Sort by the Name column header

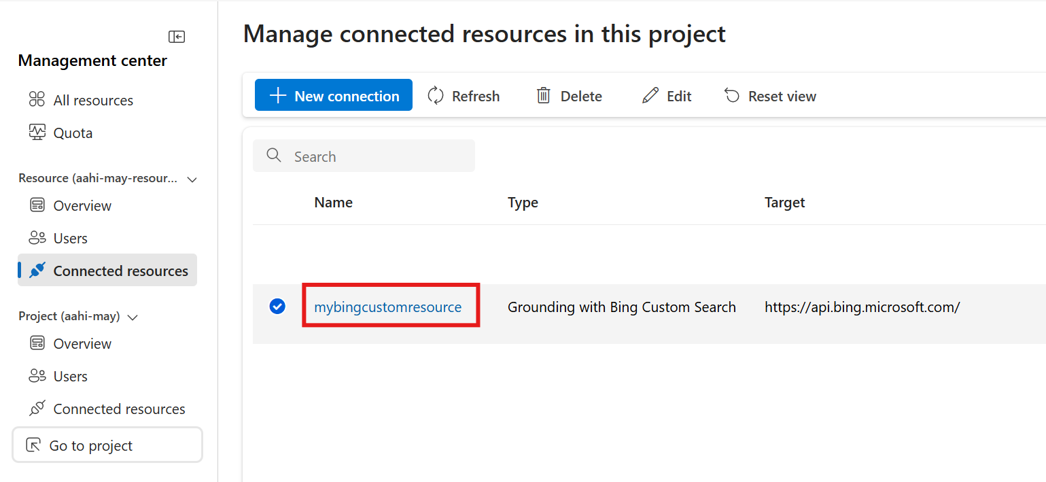point(333,202)
